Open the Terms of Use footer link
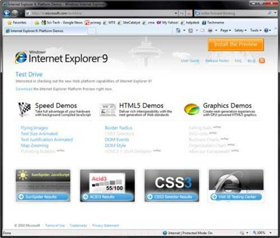280x238 pixels. point(55,225)
